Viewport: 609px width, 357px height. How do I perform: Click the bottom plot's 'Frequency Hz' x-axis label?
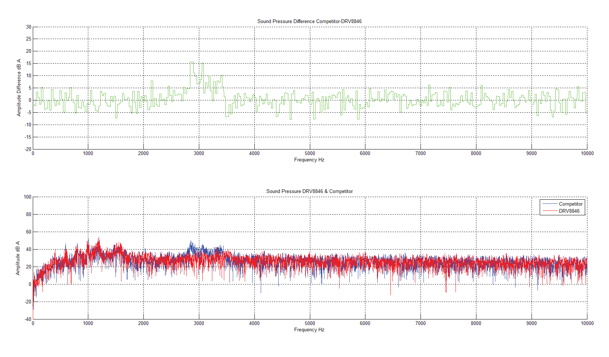click(x=309, y=329)
